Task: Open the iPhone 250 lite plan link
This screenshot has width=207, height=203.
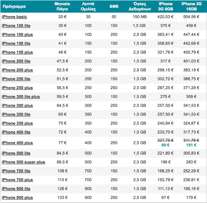Action: point(16,79)
